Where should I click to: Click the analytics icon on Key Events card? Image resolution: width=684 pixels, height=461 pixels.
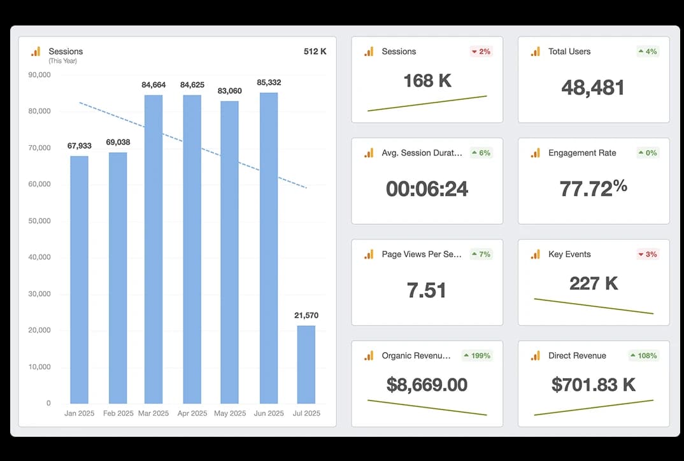point(536,254)
